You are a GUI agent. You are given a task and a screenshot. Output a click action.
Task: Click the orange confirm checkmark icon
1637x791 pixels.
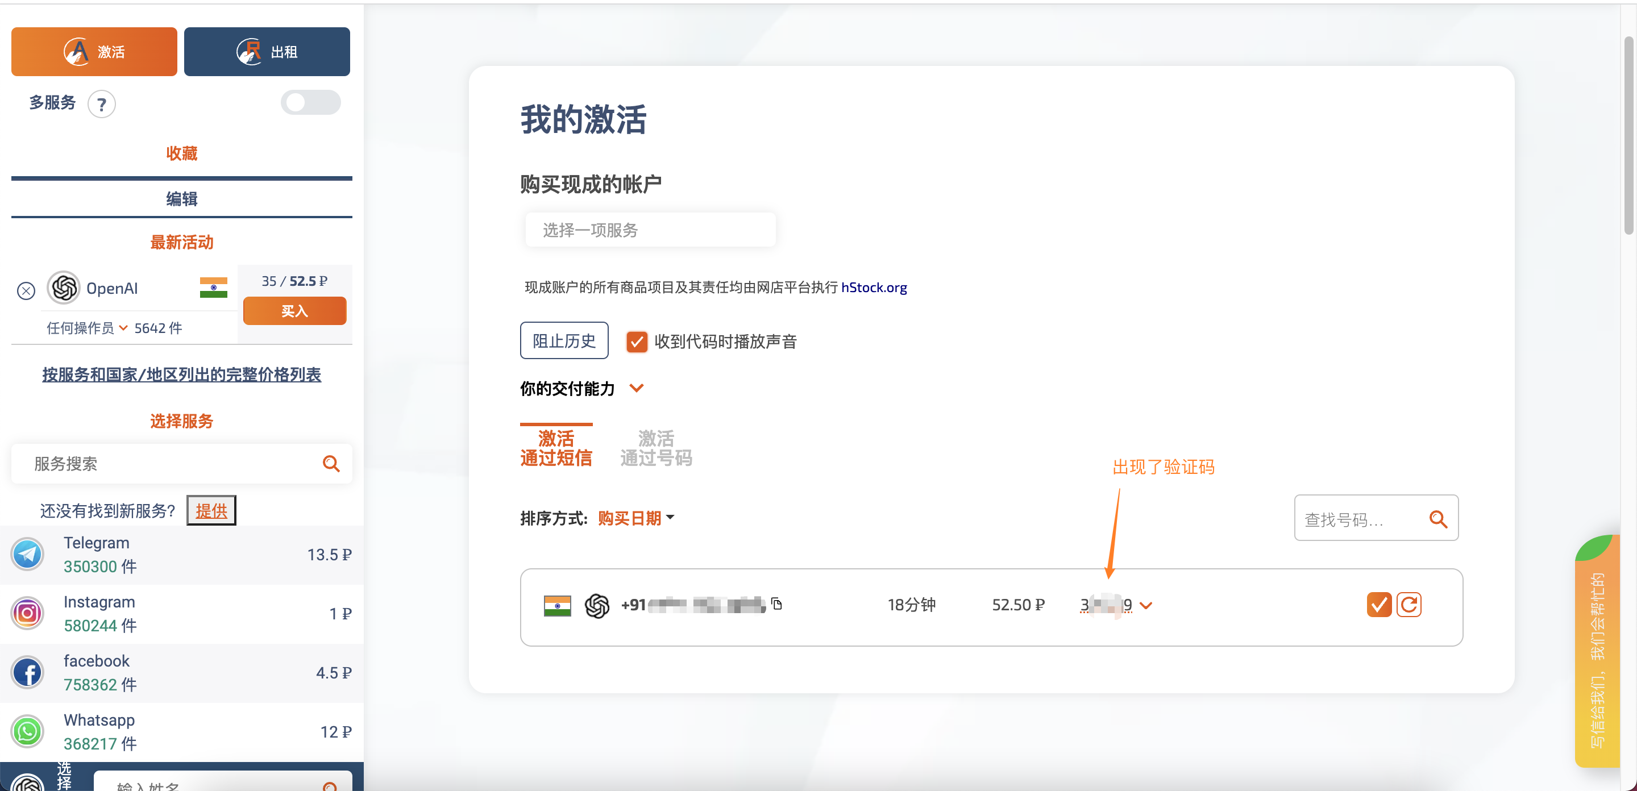[1378, 604]
